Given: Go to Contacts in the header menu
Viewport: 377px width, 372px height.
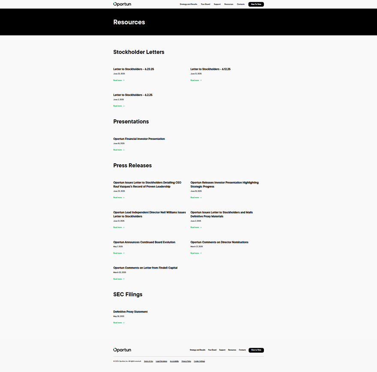Looking at the screenshot, I should click(241, 4).
